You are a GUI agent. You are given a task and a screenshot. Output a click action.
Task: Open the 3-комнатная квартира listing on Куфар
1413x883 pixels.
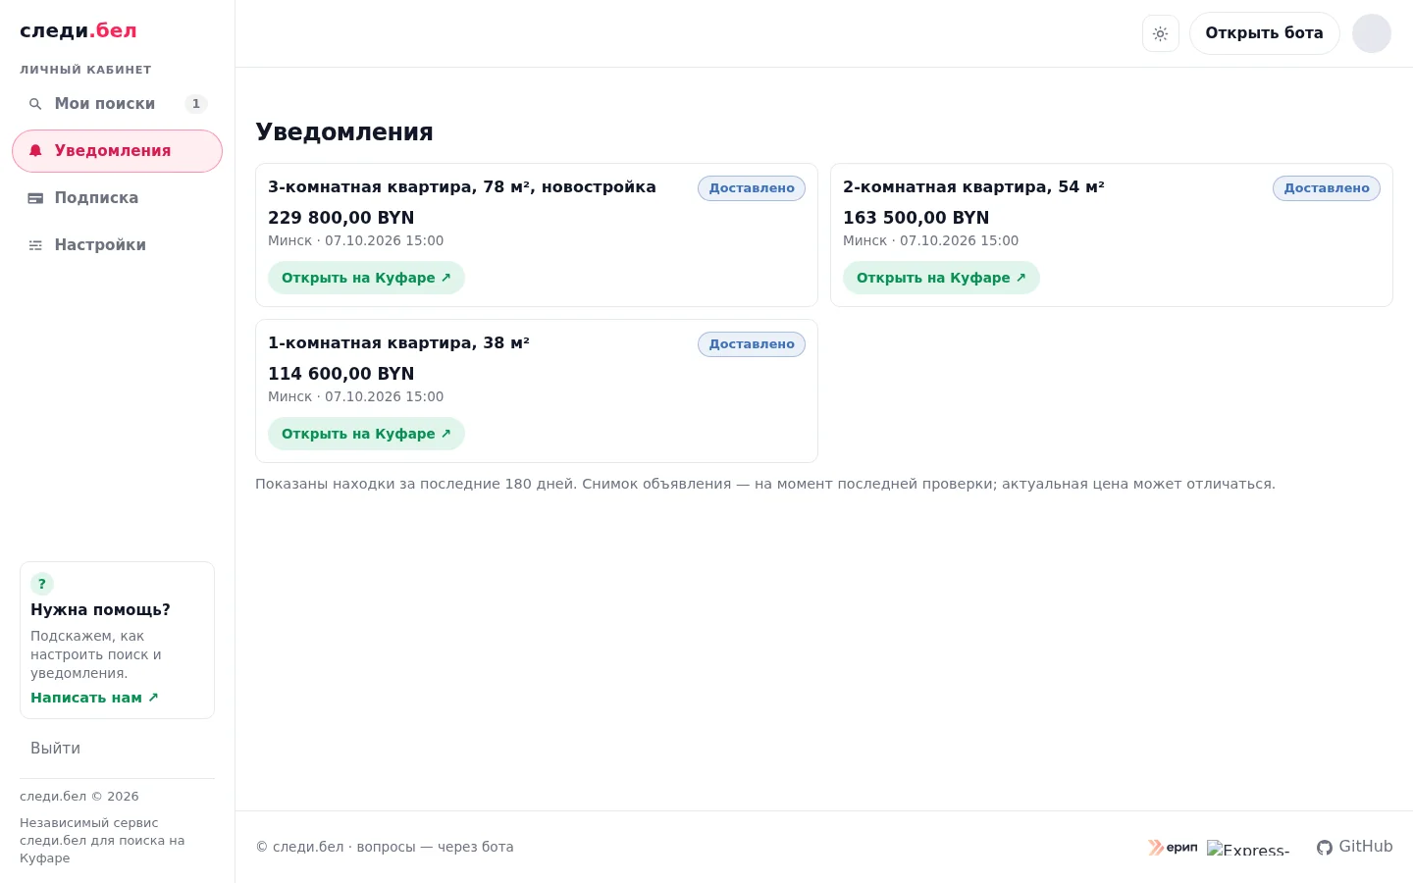pos(366,278)
